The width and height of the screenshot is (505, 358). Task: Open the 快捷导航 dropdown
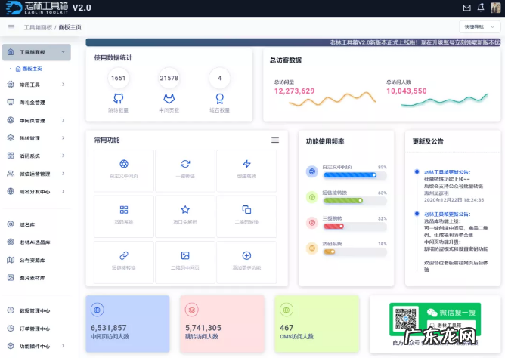479,27
